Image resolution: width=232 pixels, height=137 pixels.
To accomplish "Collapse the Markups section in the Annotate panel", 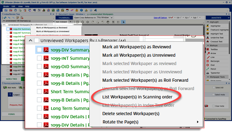I will click(208, 46).
